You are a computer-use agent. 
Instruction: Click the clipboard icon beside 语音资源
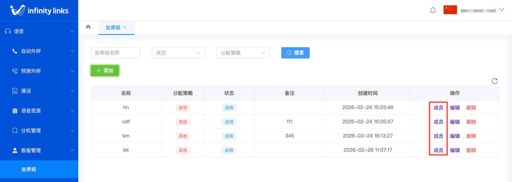pos(15,111)
